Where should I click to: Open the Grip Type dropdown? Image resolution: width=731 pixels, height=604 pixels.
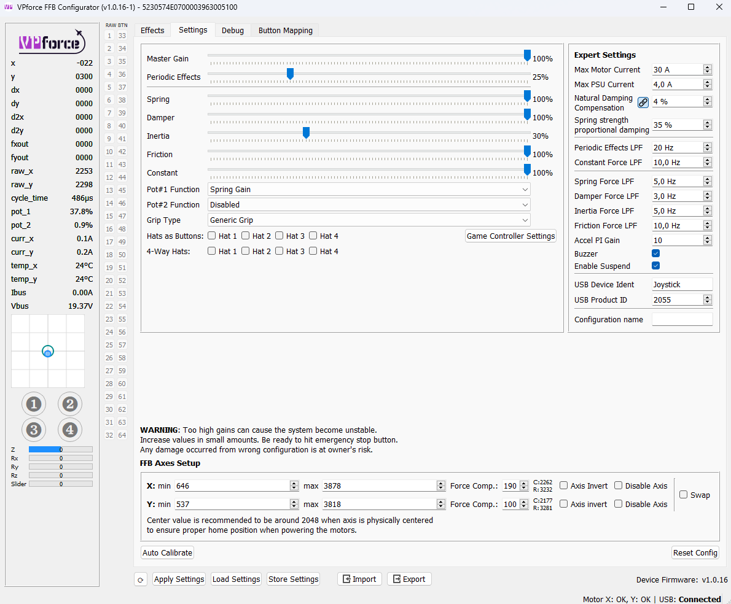(x=369, y=220)
